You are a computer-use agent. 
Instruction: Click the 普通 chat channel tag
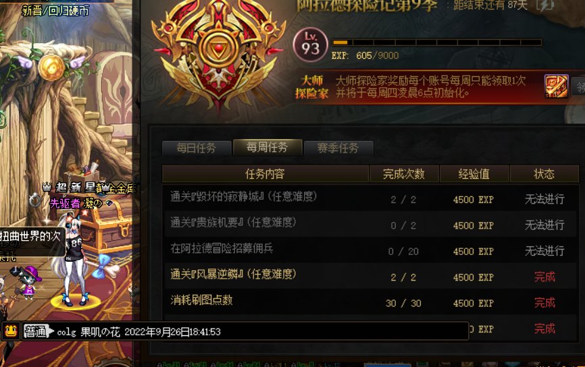[x=36, y=331]
